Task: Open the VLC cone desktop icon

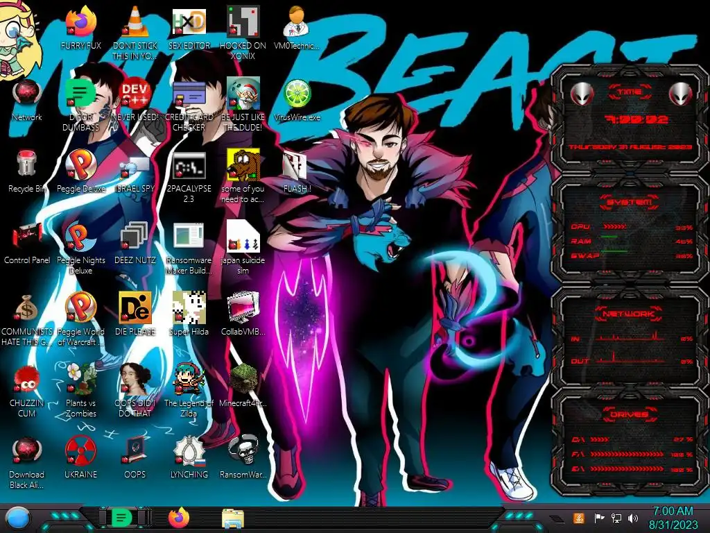Action: 135,22
